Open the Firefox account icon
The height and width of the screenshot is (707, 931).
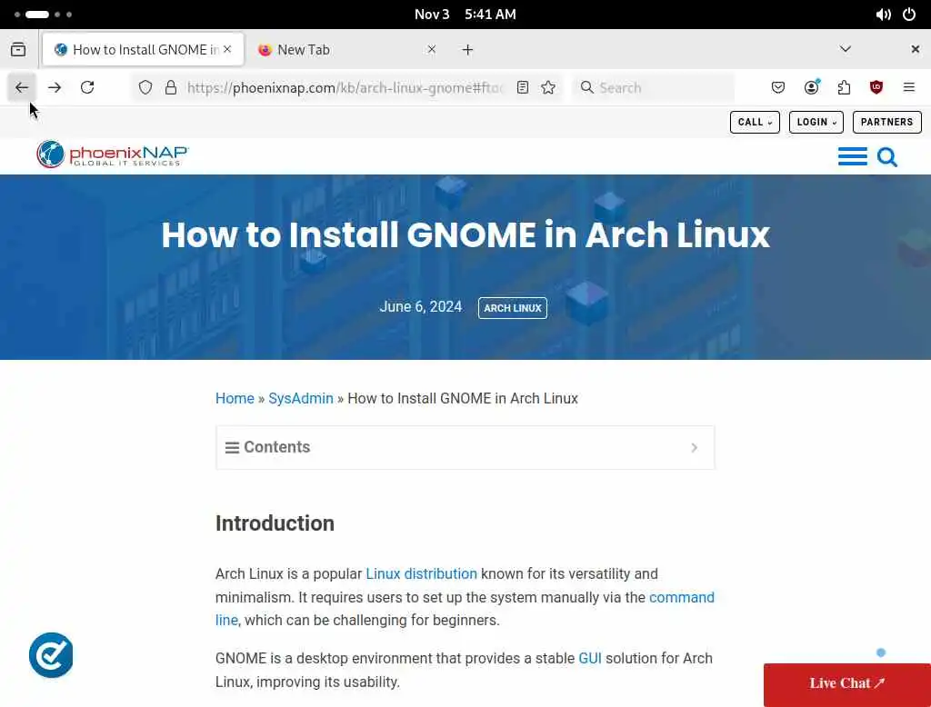click(811, 88)
